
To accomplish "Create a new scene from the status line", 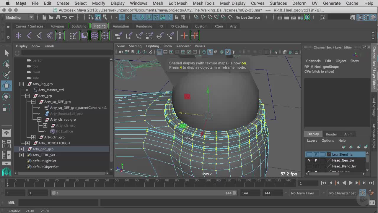I will point(44,17).
